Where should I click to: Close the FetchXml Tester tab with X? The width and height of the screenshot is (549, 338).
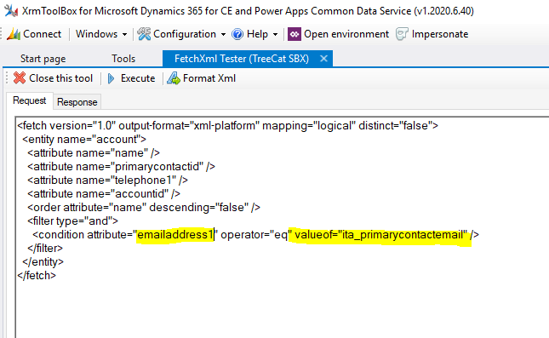324,59
